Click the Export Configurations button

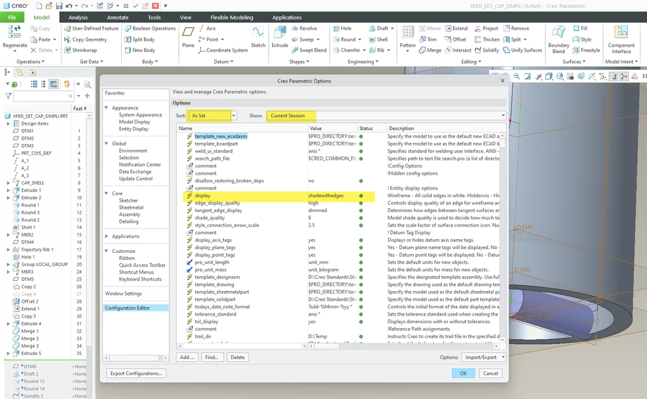point(136,373)
